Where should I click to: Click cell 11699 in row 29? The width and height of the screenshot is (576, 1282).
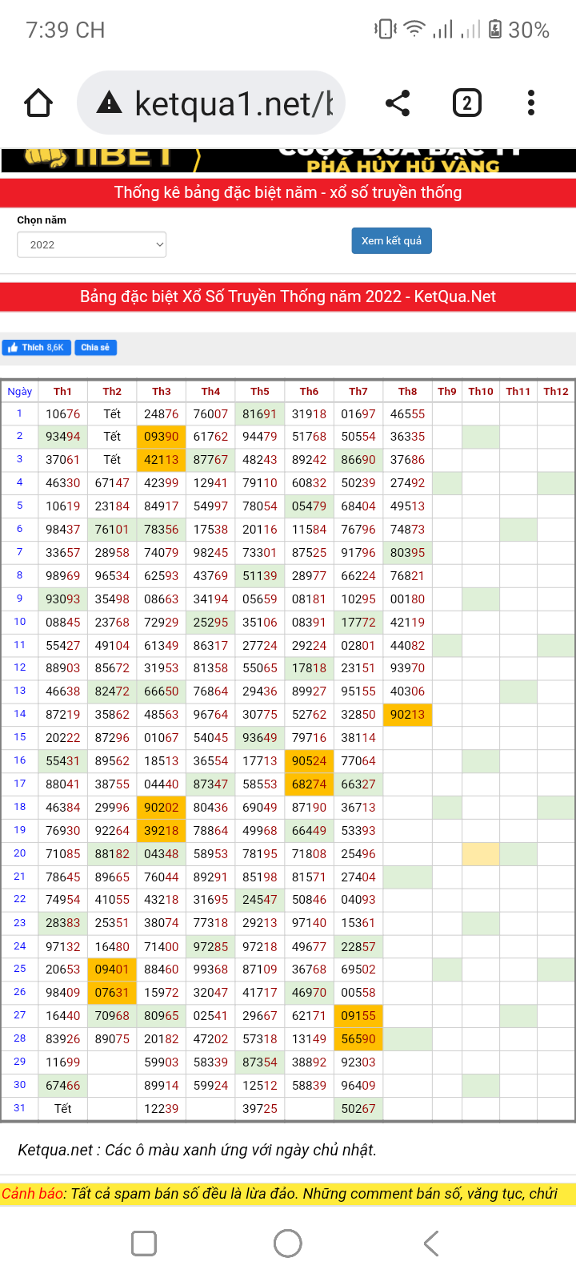(62, 1062)
